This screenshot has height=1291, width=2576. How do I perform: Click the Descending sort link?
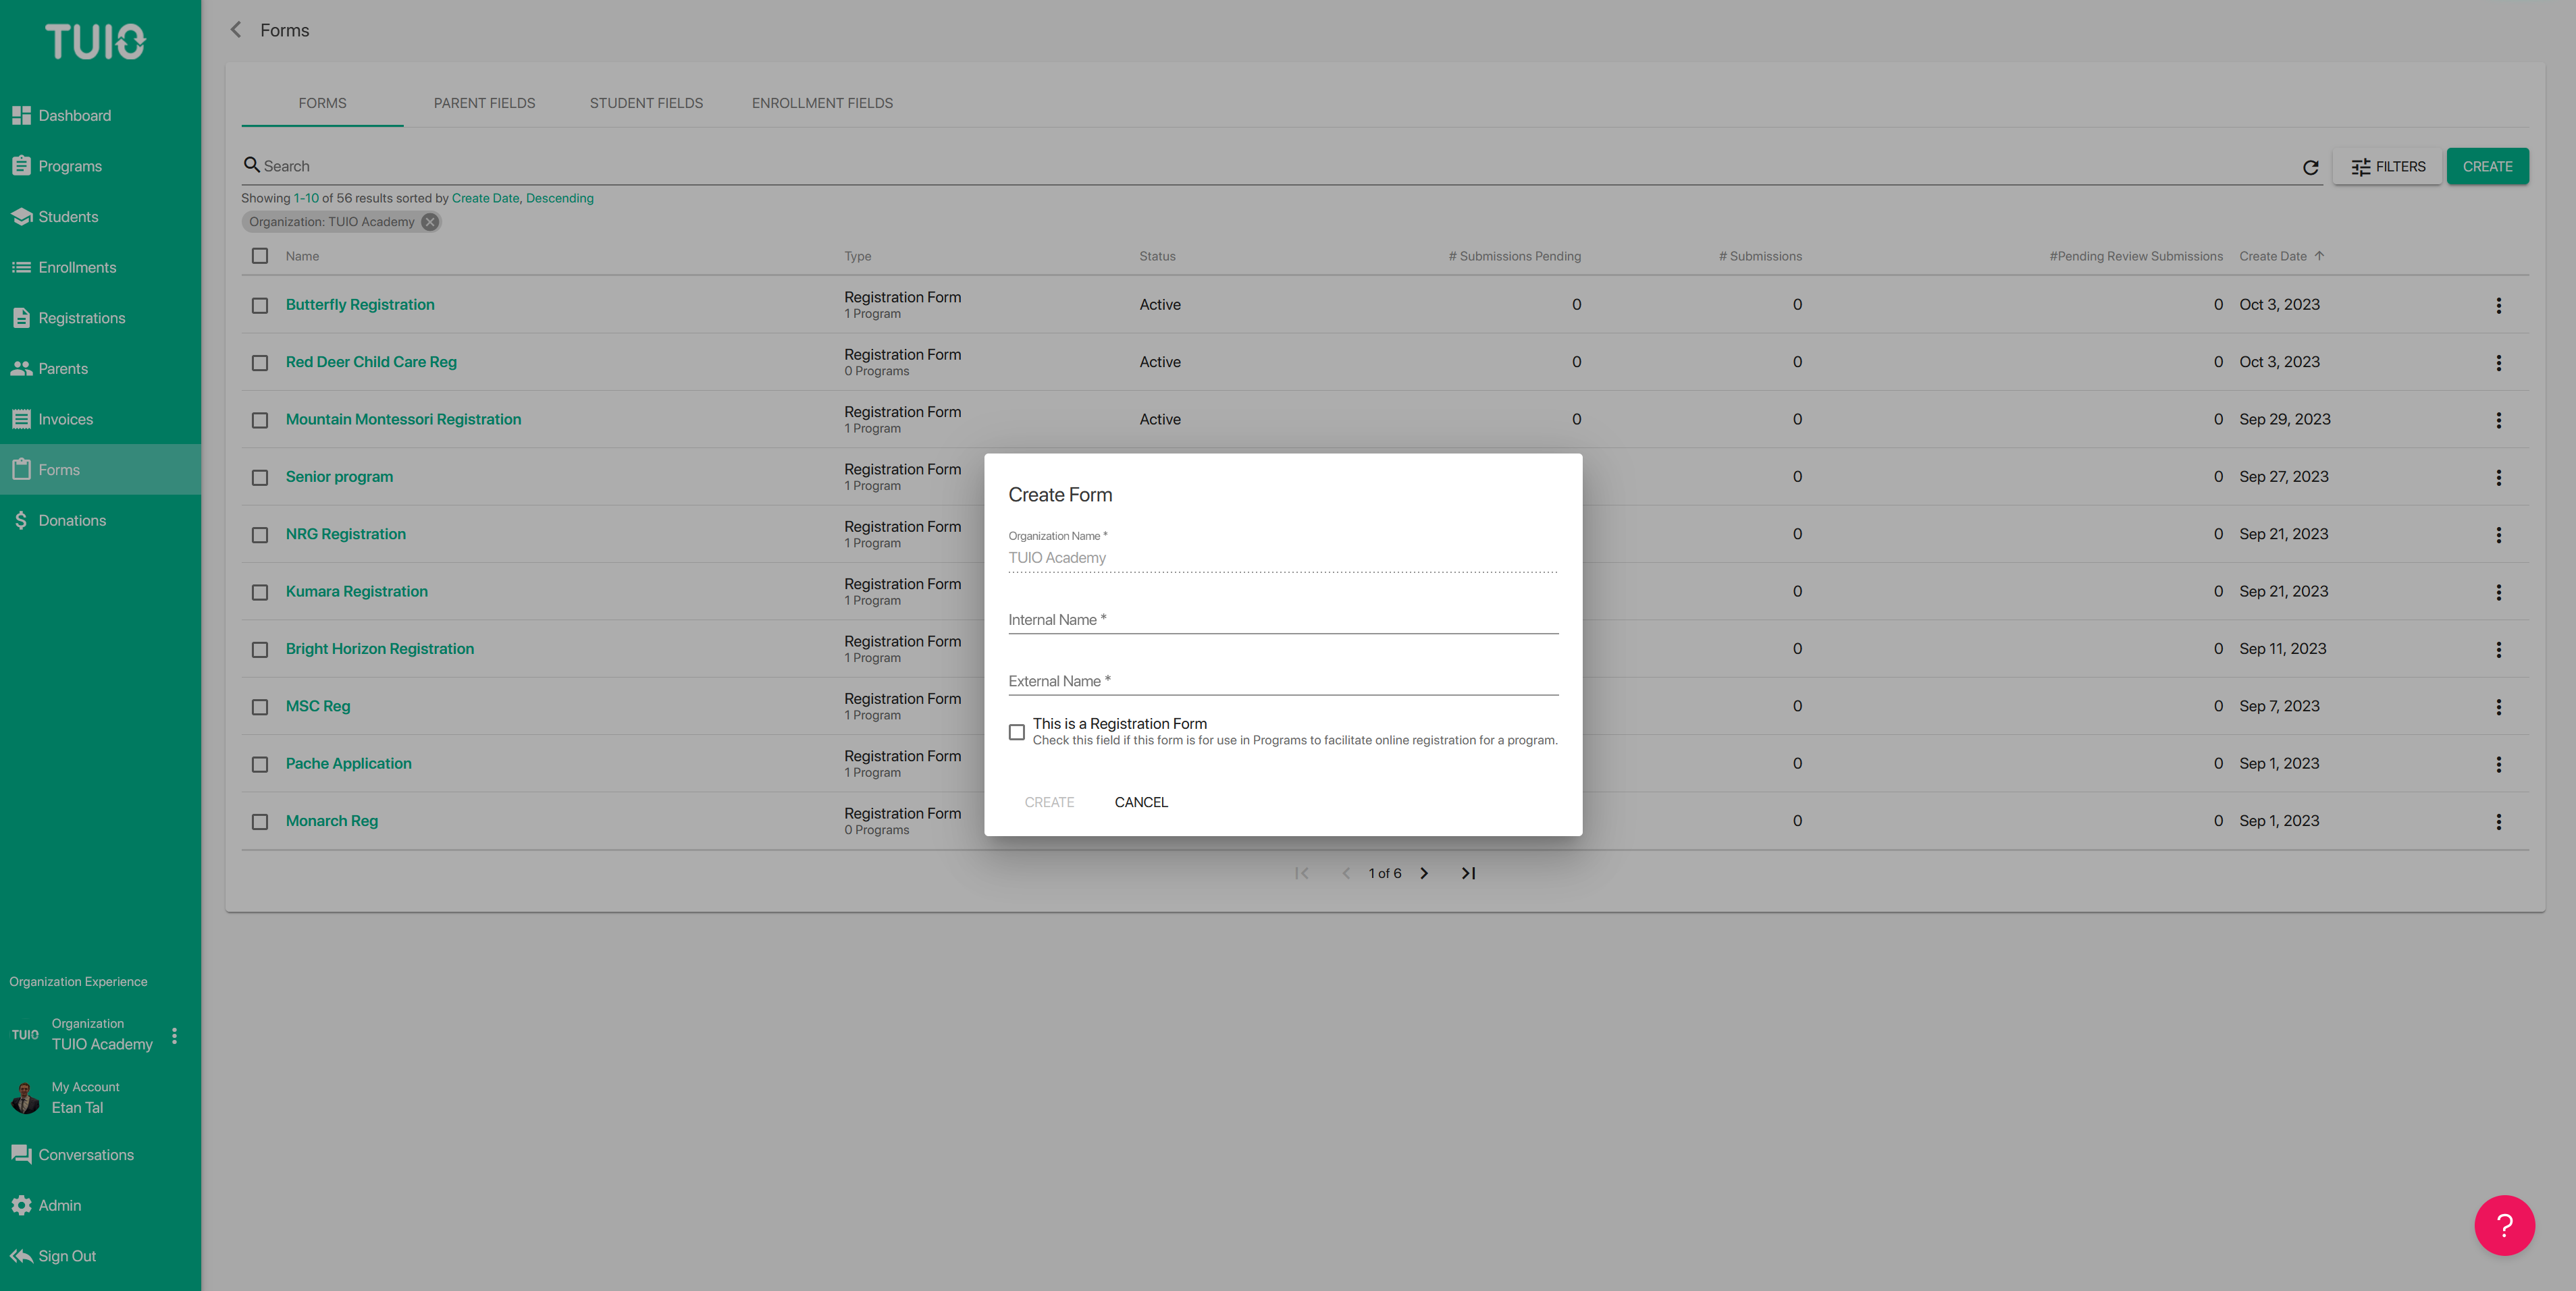[x=560, y=198]
